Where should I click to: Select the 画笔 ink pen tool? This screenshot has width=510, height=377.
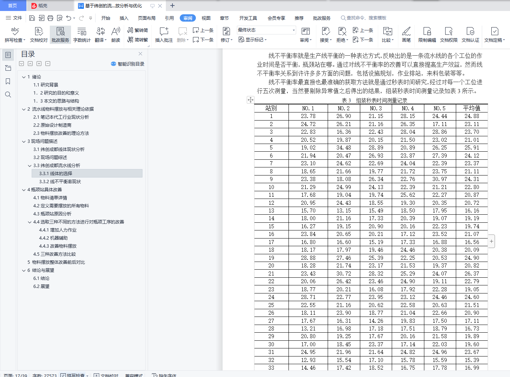(406, 35)
